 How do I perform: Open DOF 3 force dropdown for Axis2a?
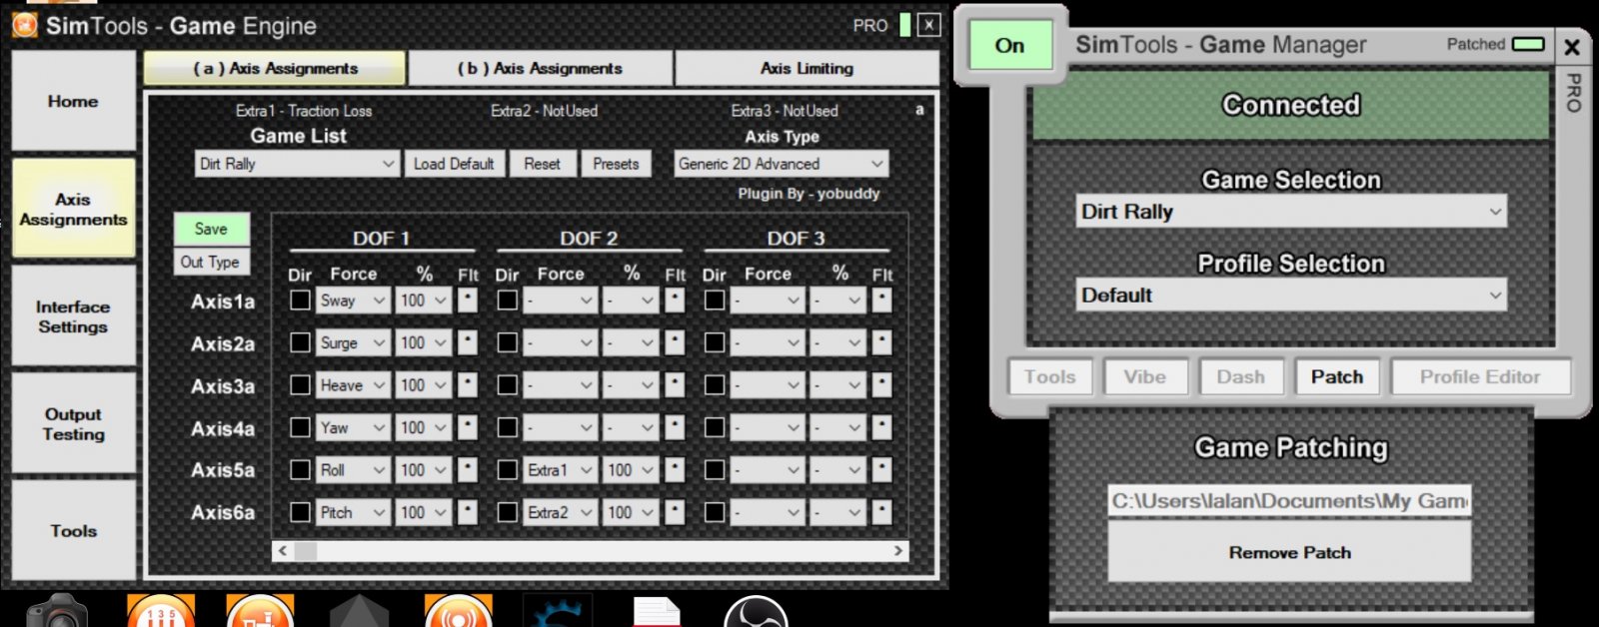[x=768, y=342]
